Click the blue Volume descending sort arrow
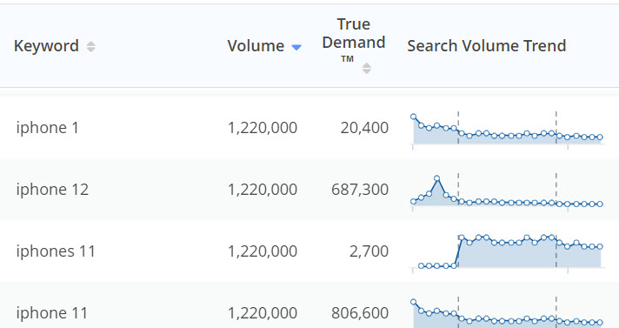This screenshot has height=328, width=619. point(296,48)
